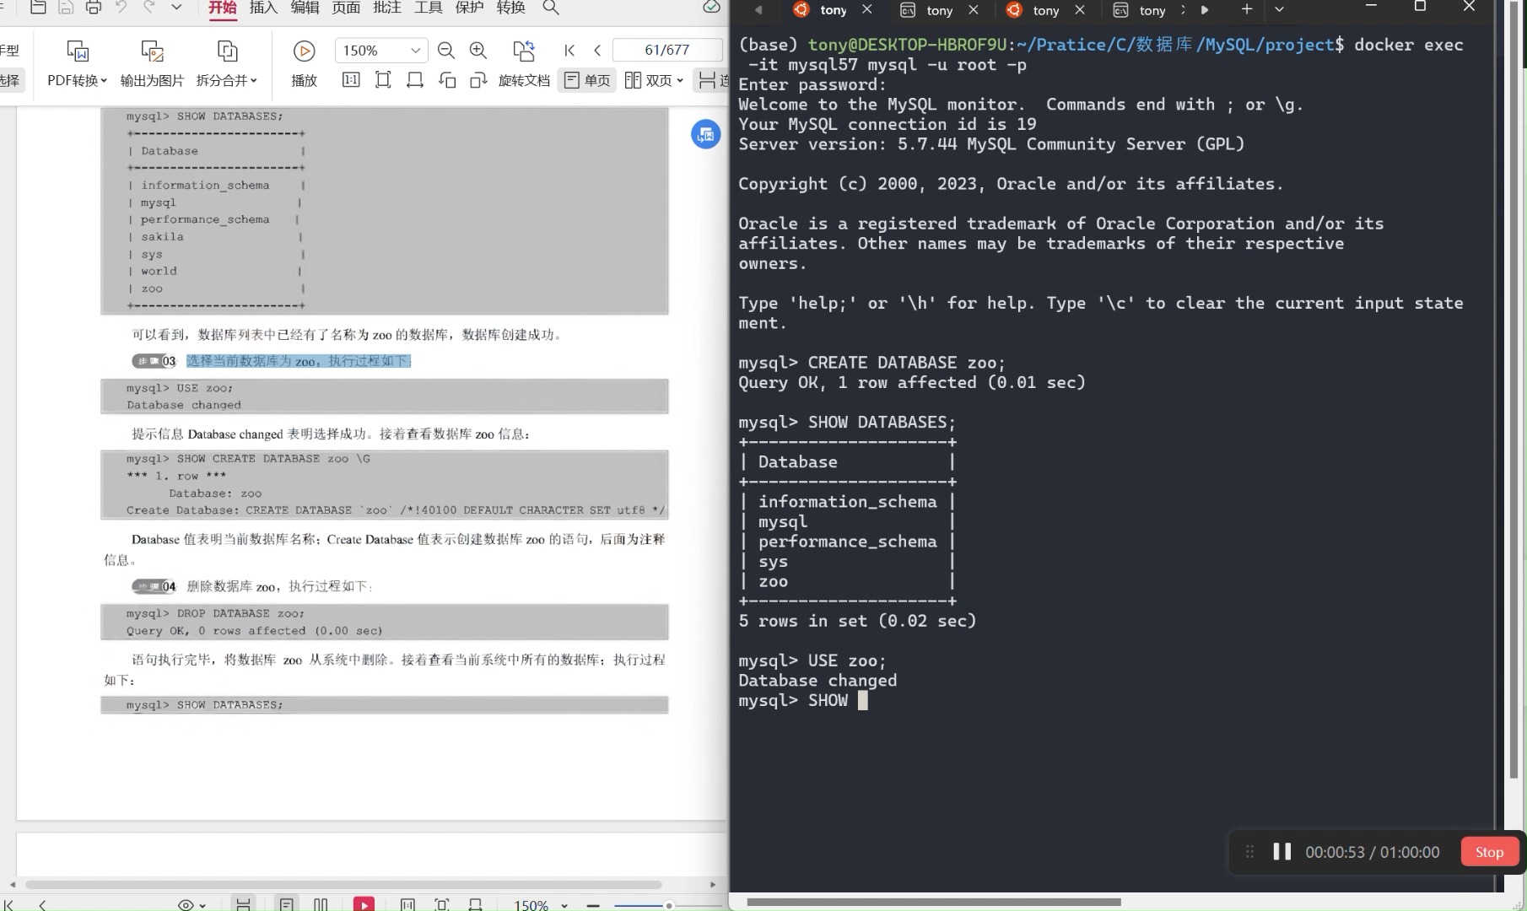This screenshot has height=911, width=1527.
Task: Click the 1:1 actual size icon in toolbar
Action: point(351,80)
